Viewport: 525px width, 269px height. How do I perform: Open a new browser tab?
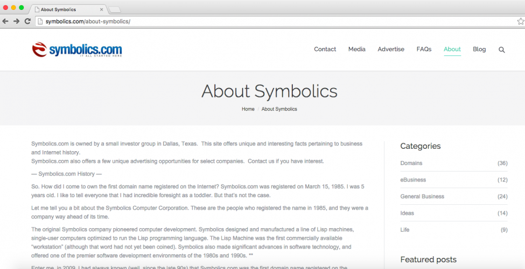click(x=115, y=9)
